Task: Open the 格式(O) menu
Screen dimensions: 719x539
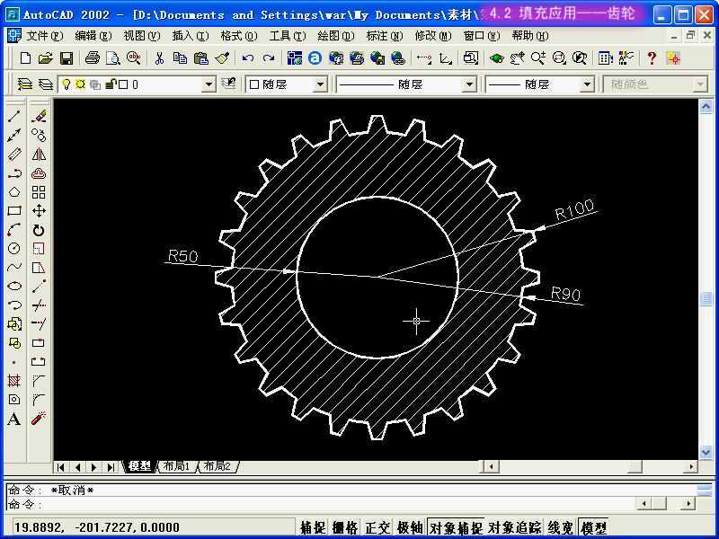Action: (x=238, y=36)
